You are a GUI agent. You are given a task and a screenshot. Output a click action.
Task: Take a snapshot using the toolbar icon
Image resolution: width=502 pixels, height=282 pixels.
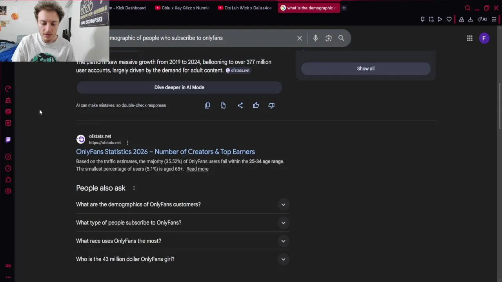(431, 19)
